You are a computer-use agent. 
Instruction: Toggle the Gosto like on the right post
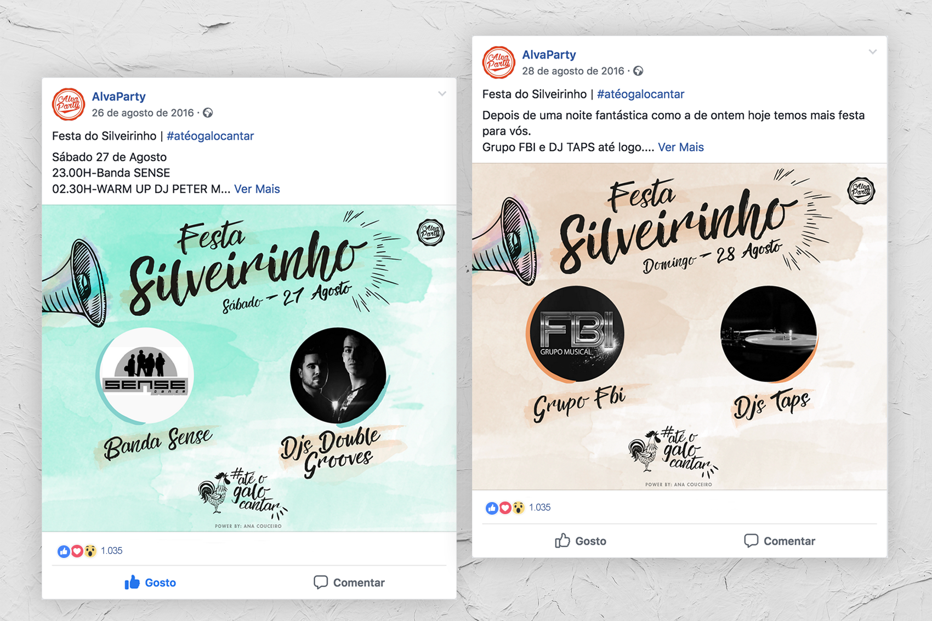581,541
